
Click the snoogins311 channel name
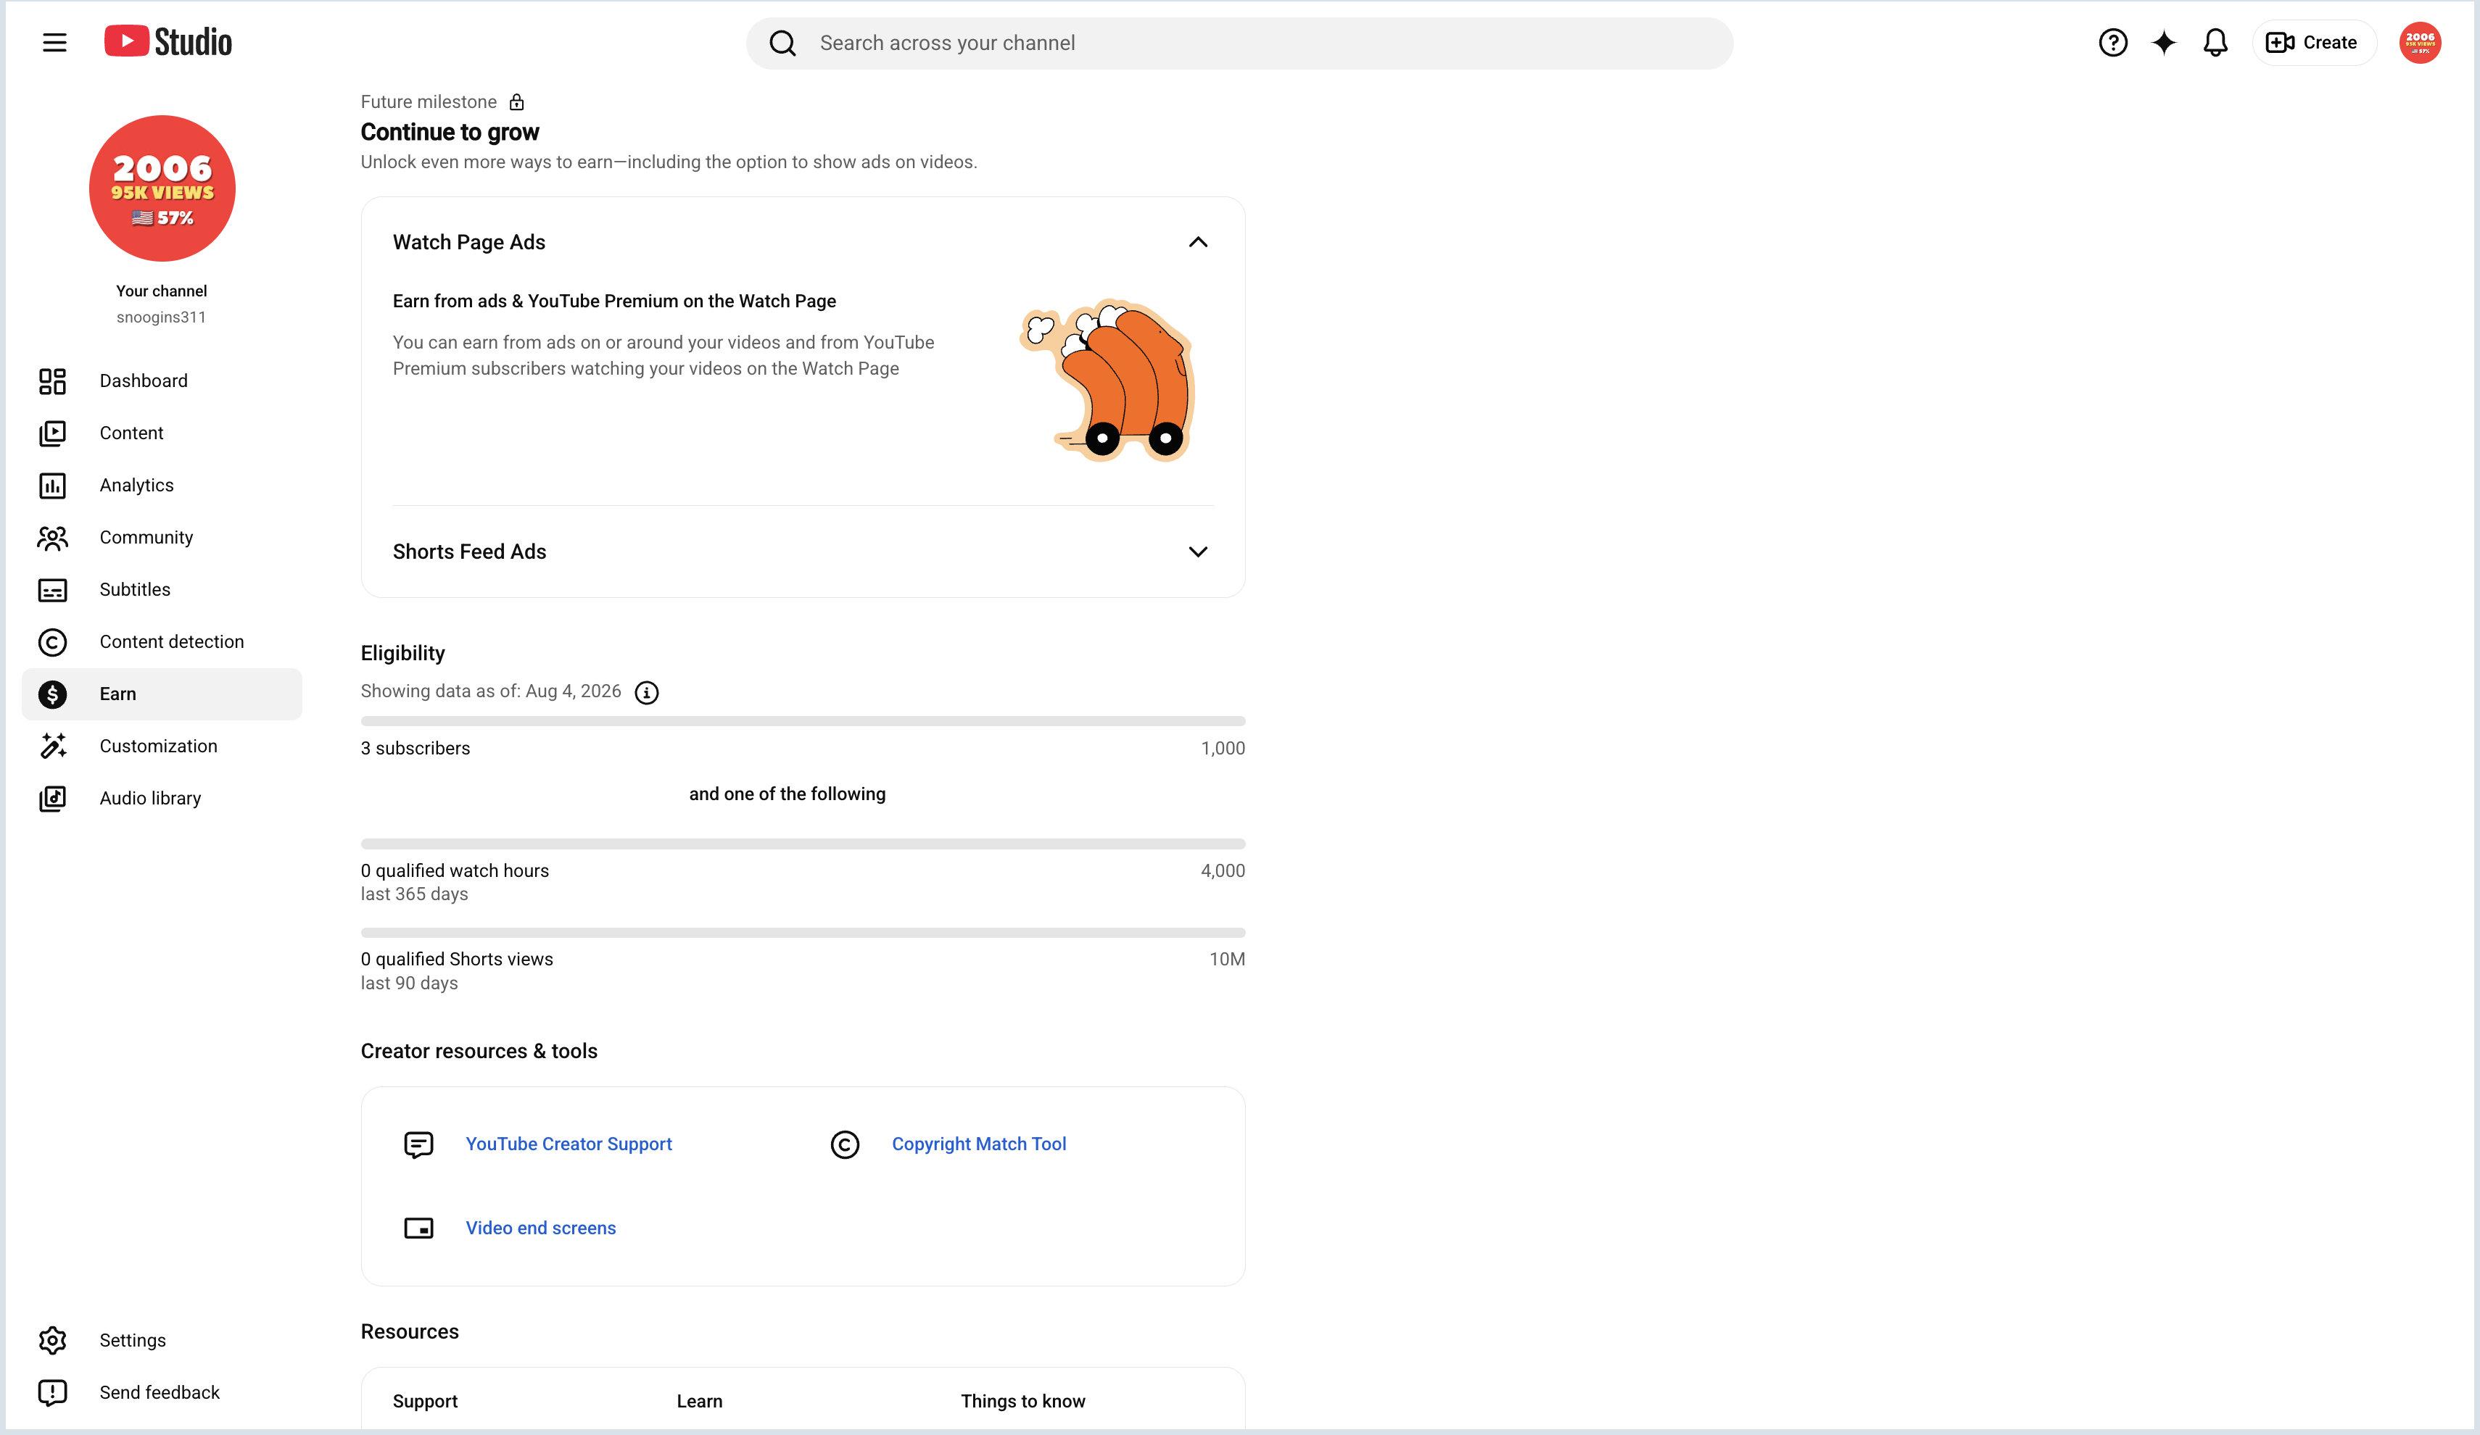click(x=162, y=317)
